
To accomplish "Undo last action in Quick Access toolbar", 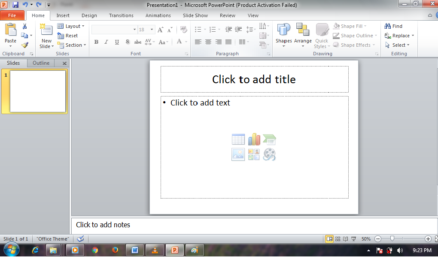I will coord(25,4).
